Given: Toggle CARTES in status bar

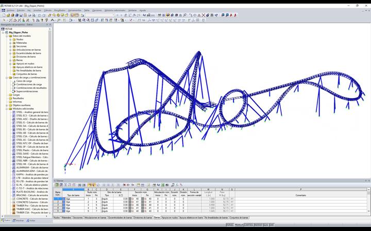Looking at the screenshot, I should [248, 225].
